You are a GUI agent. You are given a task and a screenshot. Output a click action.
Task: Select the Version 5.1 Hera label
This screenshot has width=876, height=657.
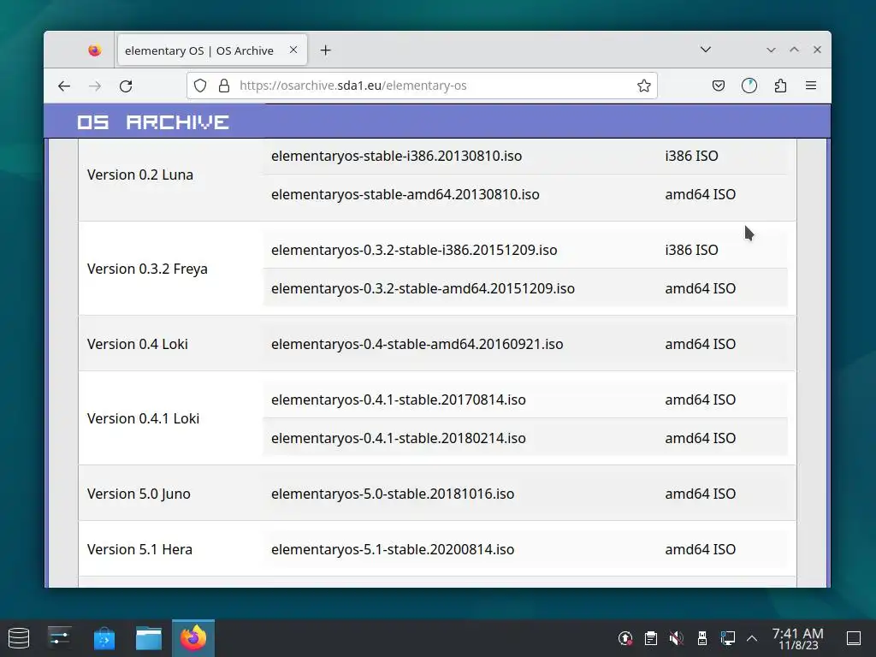tap(139, 550)
